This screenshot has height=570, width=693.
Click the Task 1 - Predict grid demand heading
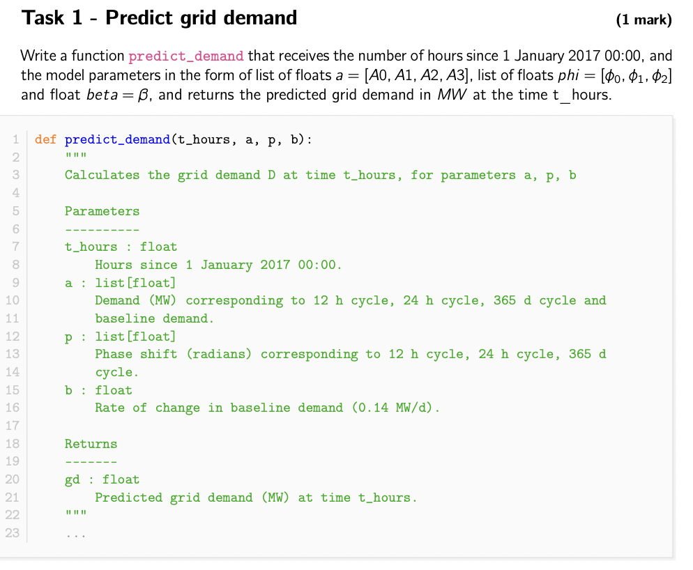(159, 18)
